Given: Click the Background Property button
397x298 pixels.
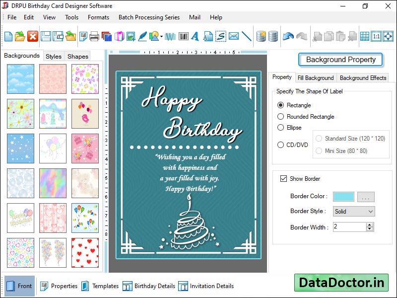Looking at the screenshot, I should point(340,60).
